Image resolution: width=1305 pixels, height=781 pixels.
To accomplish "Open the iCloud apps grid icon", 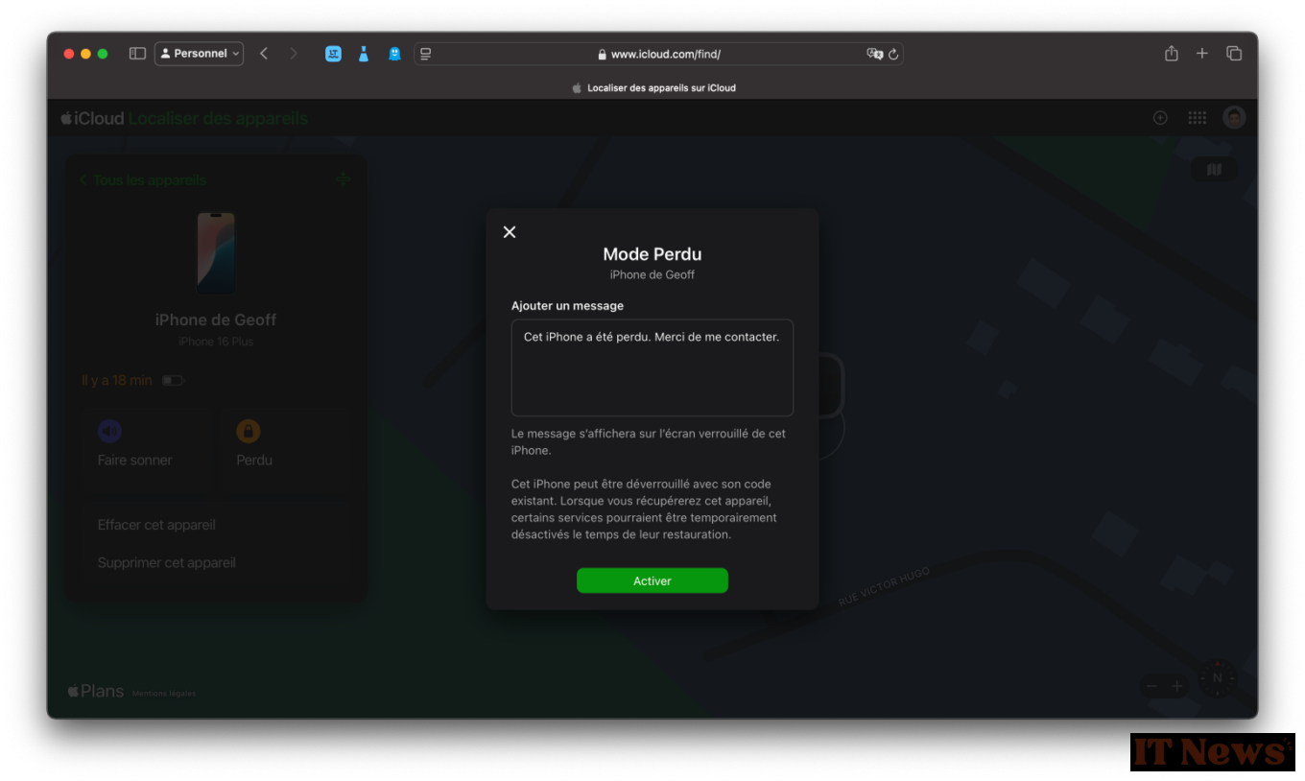I will [1198, 118].
